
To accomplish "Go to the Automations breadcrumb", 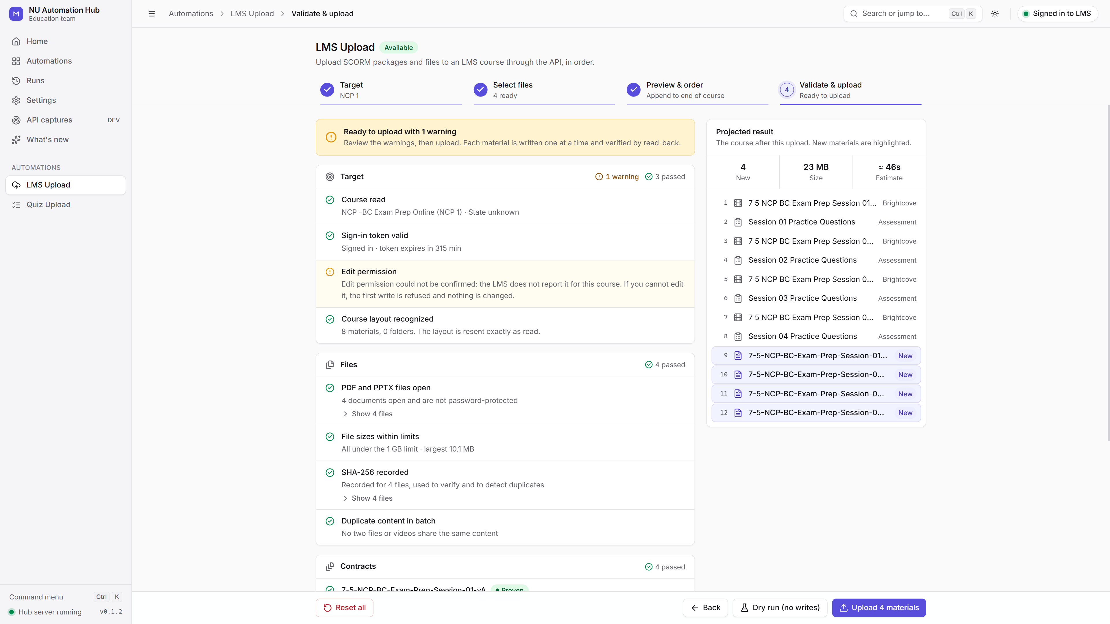I will click(x=191, y=14).
